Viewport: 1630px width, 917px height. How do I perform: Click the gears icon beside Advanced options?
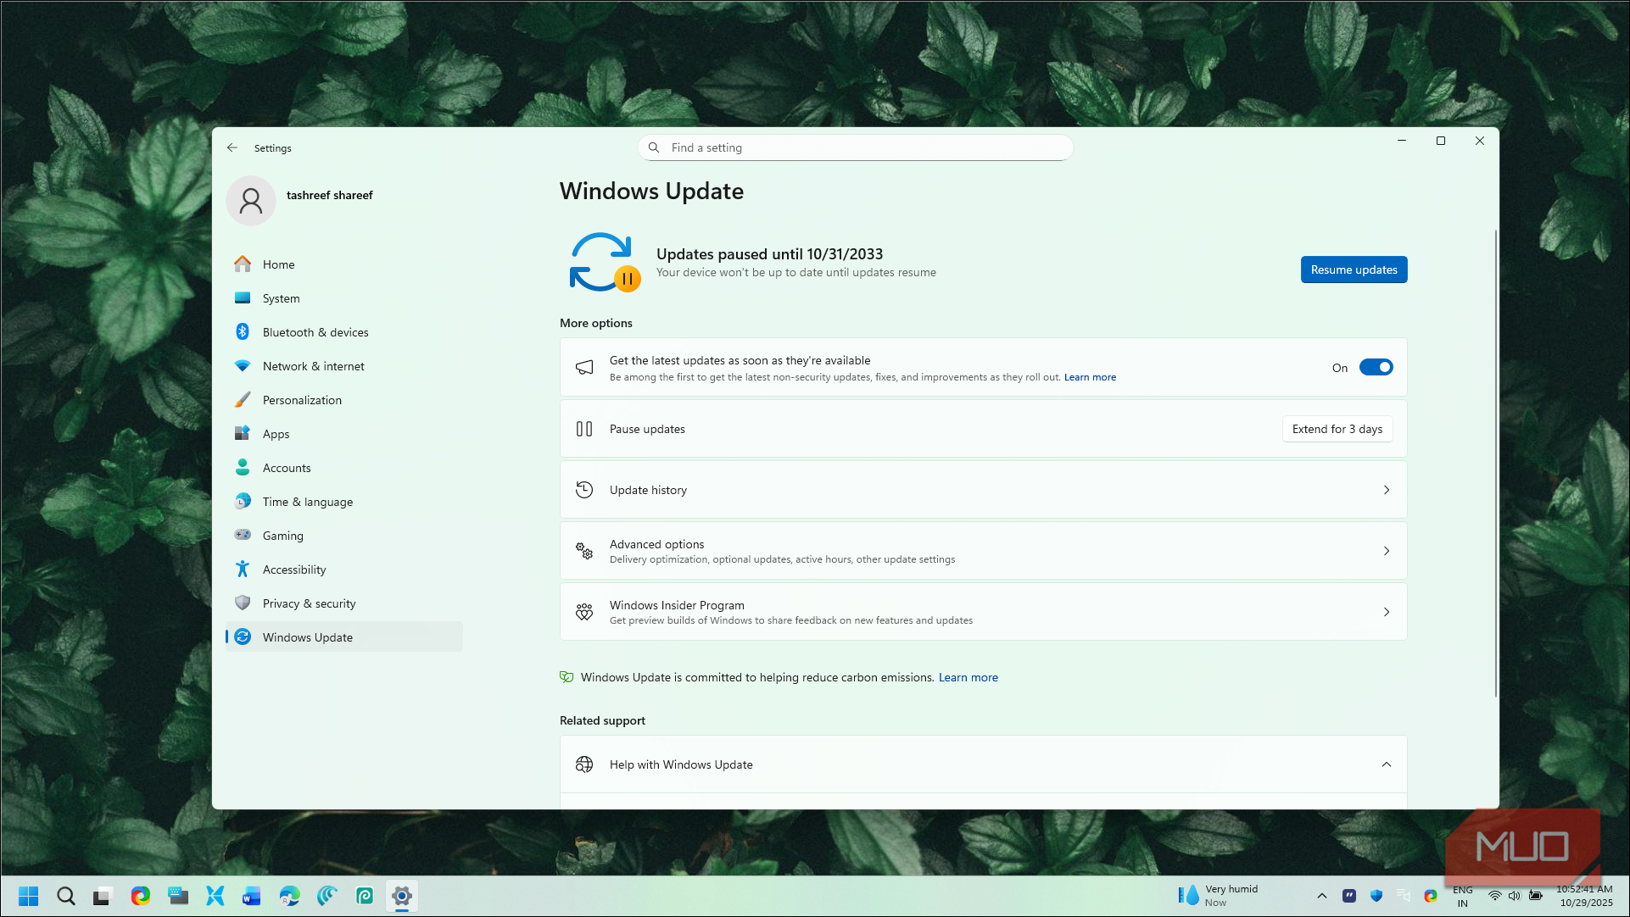pyautogui.click(x=584, y=551)
